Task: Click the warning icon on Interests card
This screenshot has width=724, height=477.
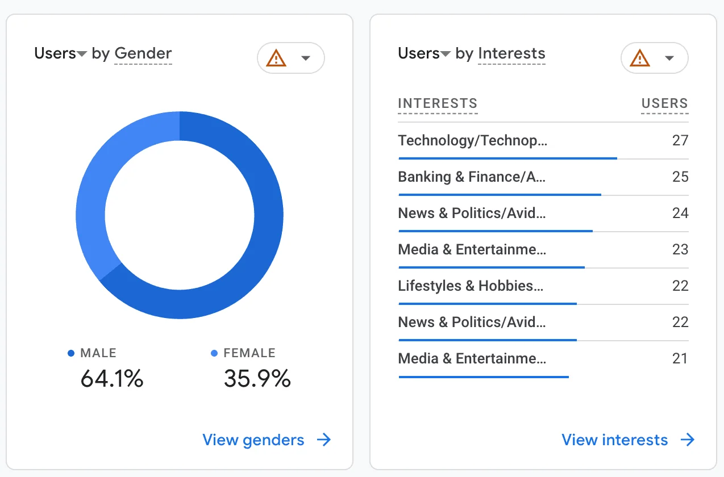Action: point(640,58)
